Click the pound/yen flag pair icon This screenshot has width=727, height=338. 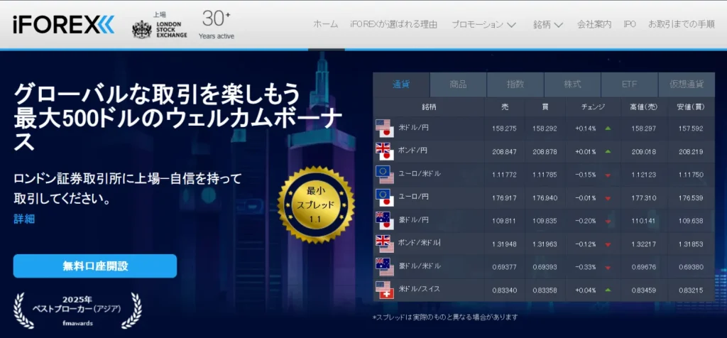tap(384, 152)
